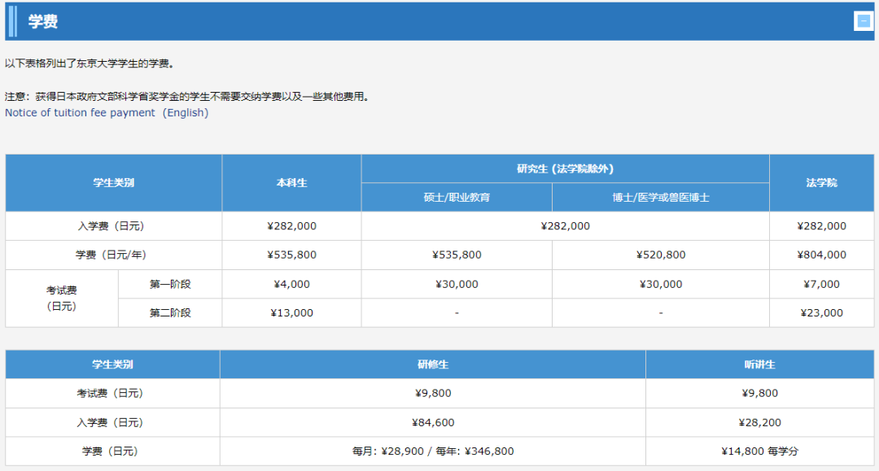The image size is (879, 471).
Task: Click ¥30,000 under 硕士/职业教育
Action: click(x=457, y=285)
